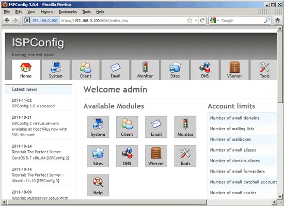Open the VServer tab in top navigation
This screenshot has height=206, width=284.
[x=234, y=70]
